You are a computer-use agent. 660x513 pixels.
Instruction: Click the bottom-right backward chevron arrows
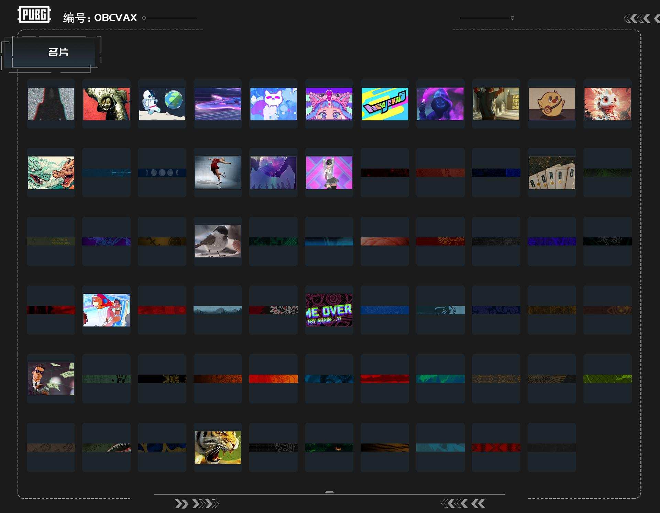(x=463, y=504)
